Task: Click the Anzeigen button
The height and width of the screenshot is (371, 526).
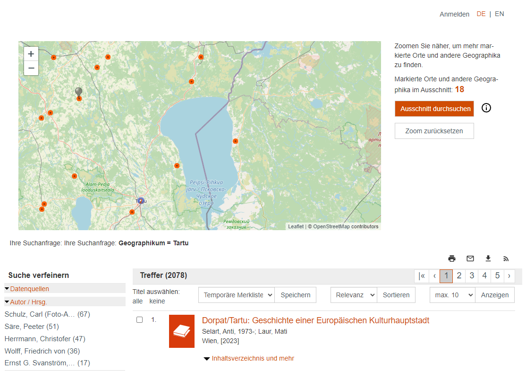Action: pyautogui.click(x=495, y=295)
